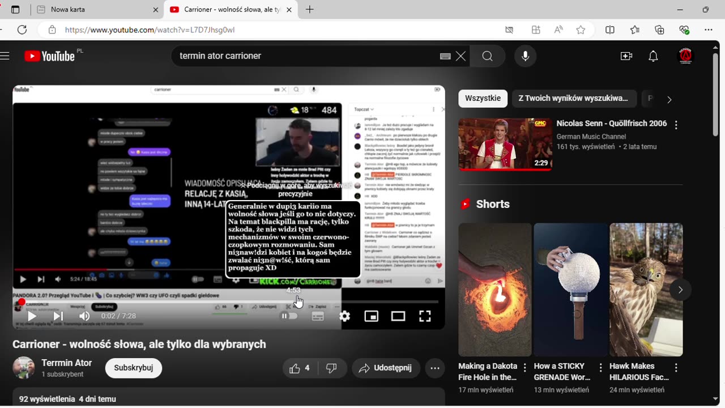Open the STICKY GRENADE short thumbnail
Image resolution: width=725 pixels, height=408 pixels.
point(570,290)
